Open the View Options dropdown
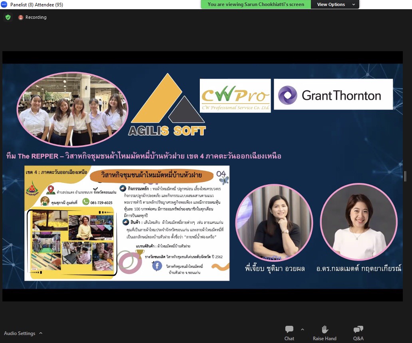 (x=335, y=4)
